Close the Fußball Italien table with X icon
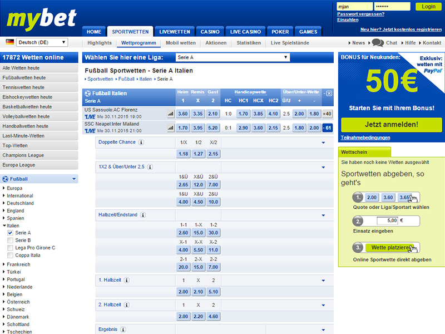The width and height of the screenshot is (445, 334). (x=329, y=94)
